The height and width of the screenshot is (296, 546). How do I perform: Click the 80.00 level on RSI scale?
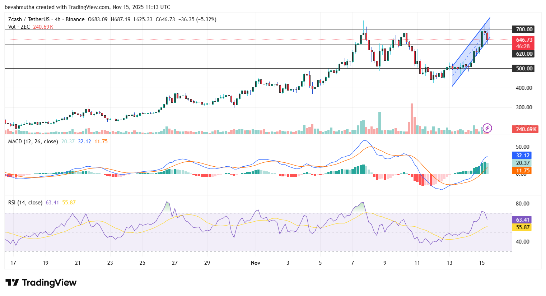point(522,204)
